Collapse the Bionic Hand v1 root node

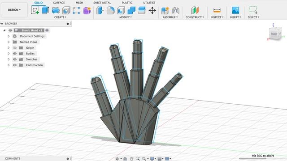[4, 30]
